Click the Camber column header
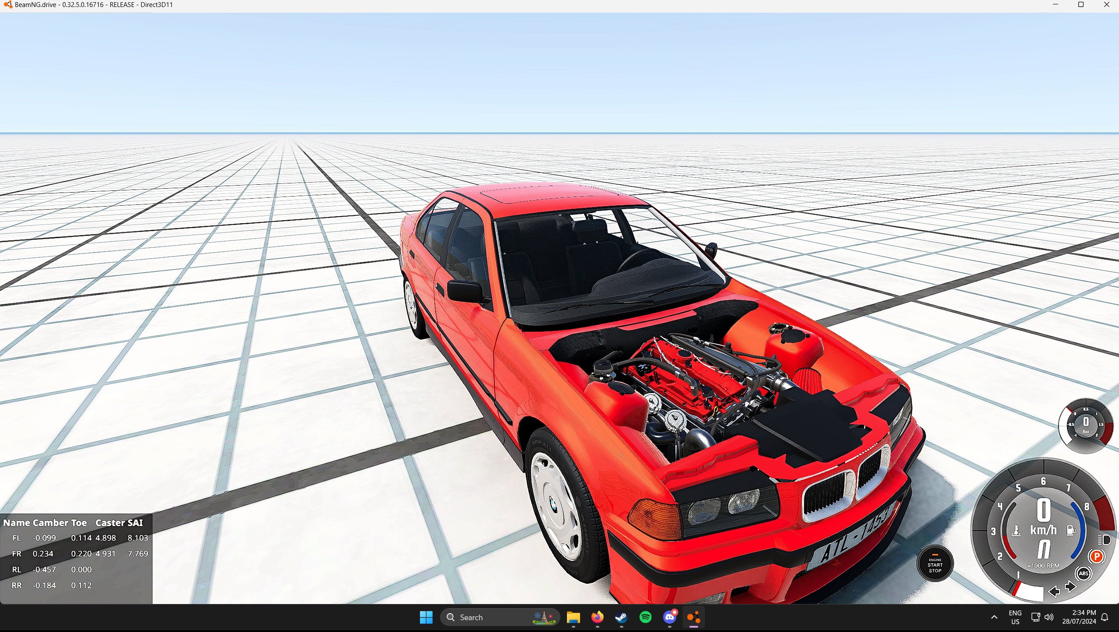 point(50,523)
